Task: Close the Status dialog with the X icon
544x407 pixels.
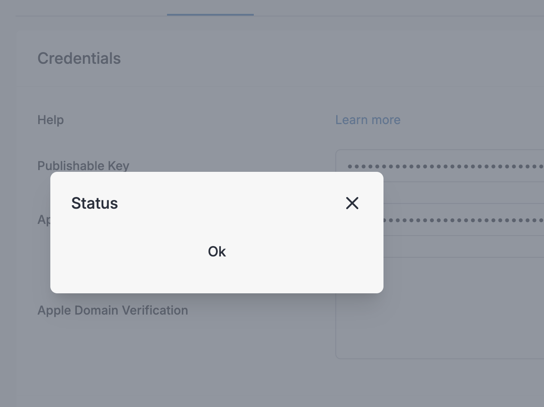Action: coord(352,203)
